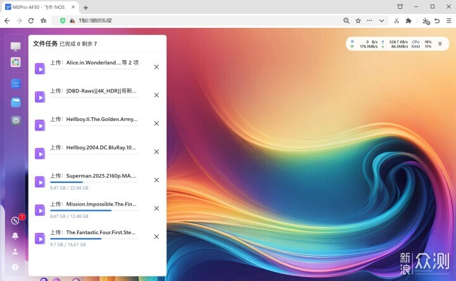Click video icon of Hellboy.2004.DC.BluRay task
The height and width of the screenshot is (281, 456).
click(x=40, y=154)
